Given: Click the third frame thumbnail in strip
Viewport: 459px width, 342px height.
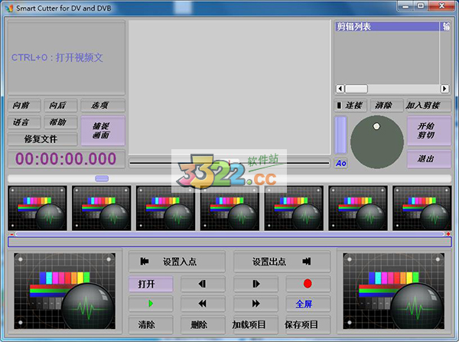Looking at the screenshot, I should [165, 208].
